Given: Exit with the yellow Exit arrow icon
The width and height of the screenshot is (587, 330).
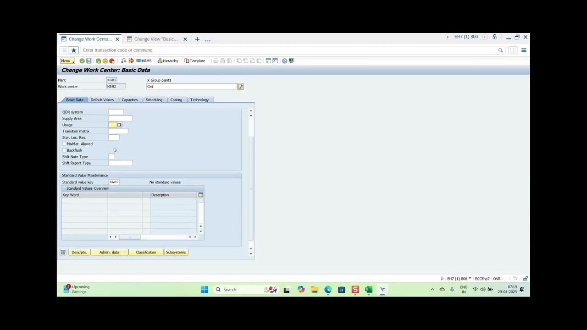Looking at the screenshot, I should tap(105, 61).
